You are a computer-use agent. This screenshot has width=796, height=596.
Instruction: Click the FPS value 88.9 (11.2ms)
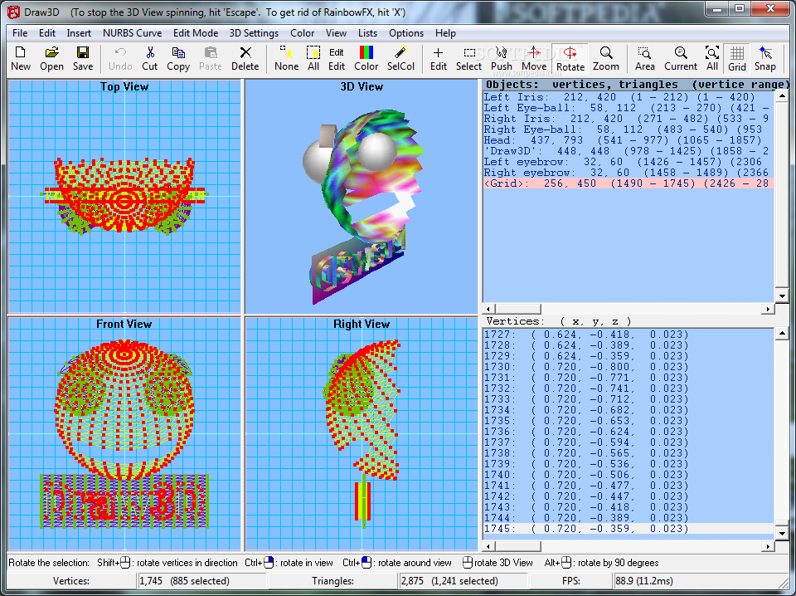(x=644, y=581)
